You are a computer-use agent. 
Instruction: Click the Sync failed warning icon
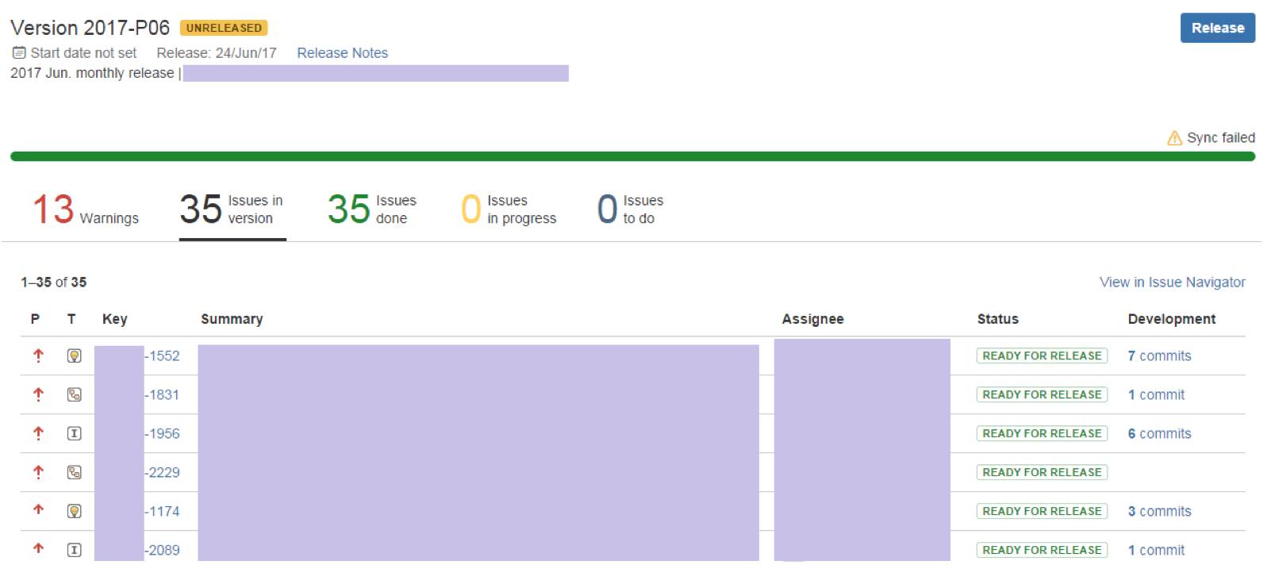click(x=1174, y=138)
